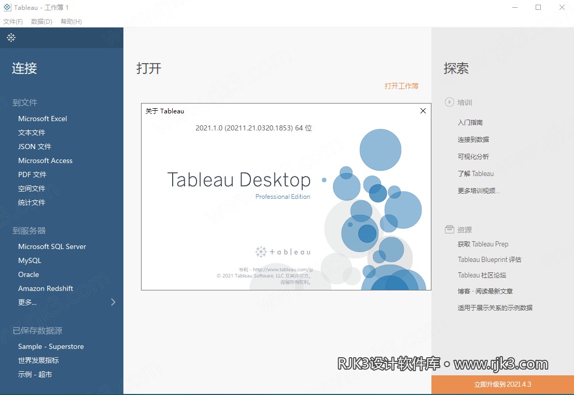
Task: Connect to Microsoft SQL Server
Action: pyautogui.click(x=52, y=246)
